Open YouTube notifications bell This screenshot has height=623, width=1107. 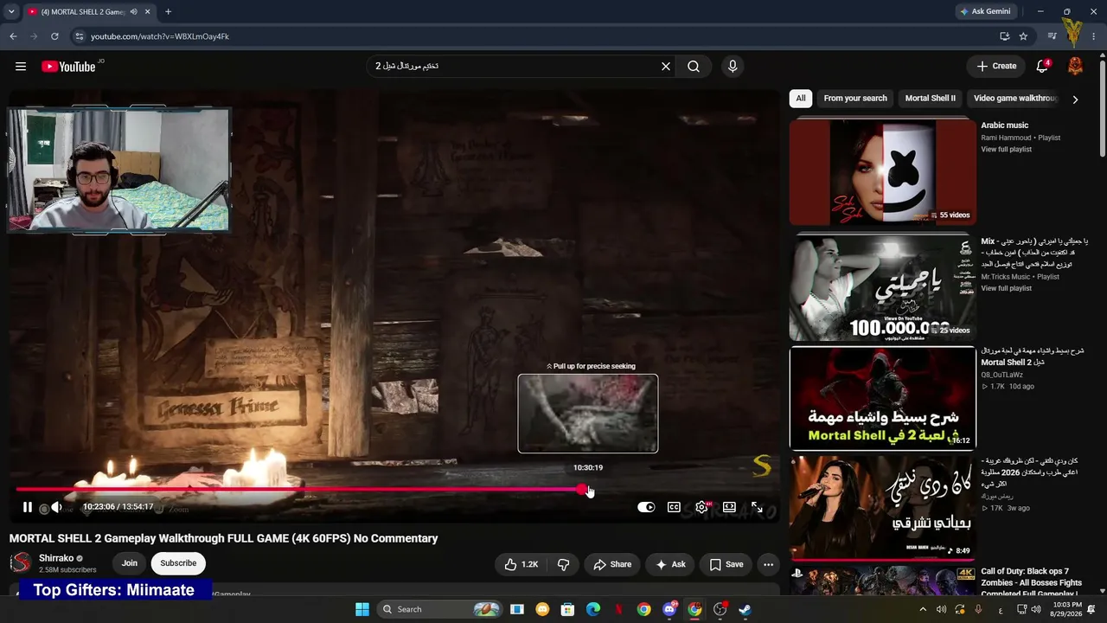pyautogui.click(x=1042, y=67)
